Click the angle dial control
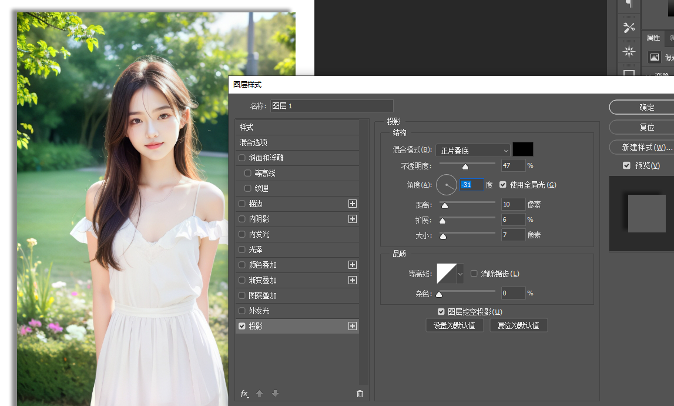This screenshot has width=674, height=406. point(447,185)
